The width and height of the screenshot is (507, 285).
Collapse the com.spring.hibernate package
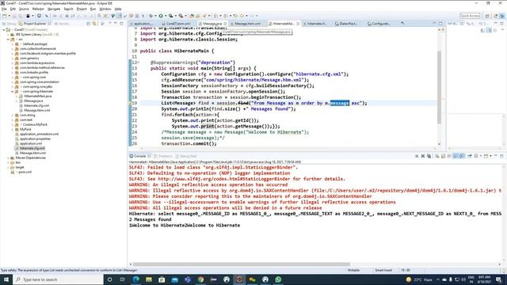(x=13, y=92)
